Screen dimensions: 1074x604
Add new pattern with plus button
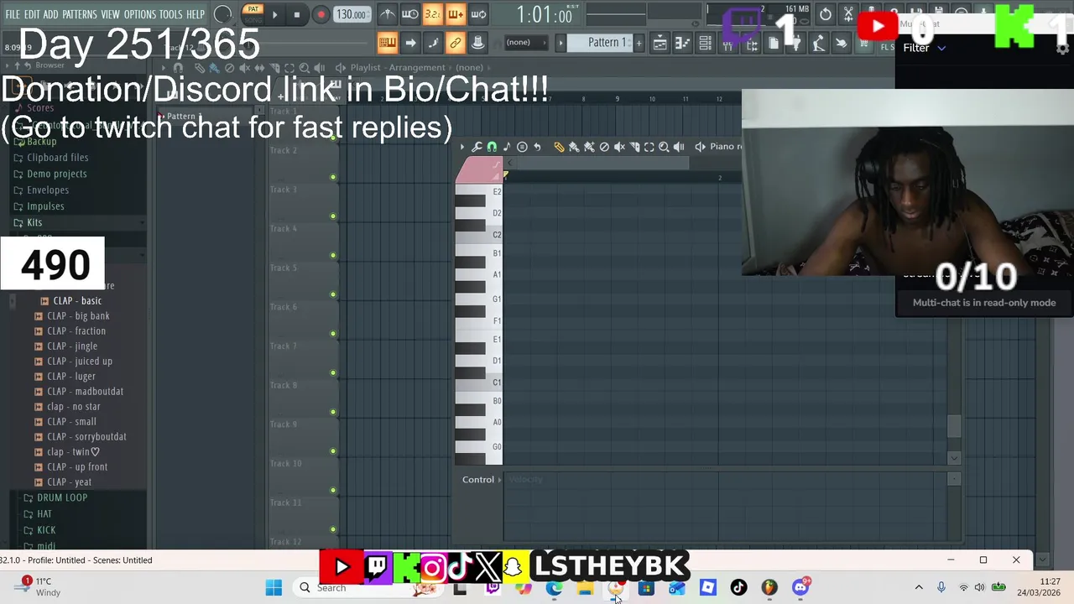(639, 43)
